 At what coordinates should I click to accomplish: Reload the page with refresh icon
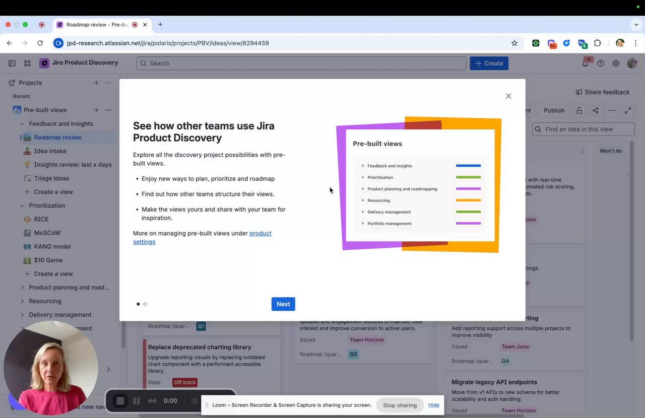click(40, 43)
